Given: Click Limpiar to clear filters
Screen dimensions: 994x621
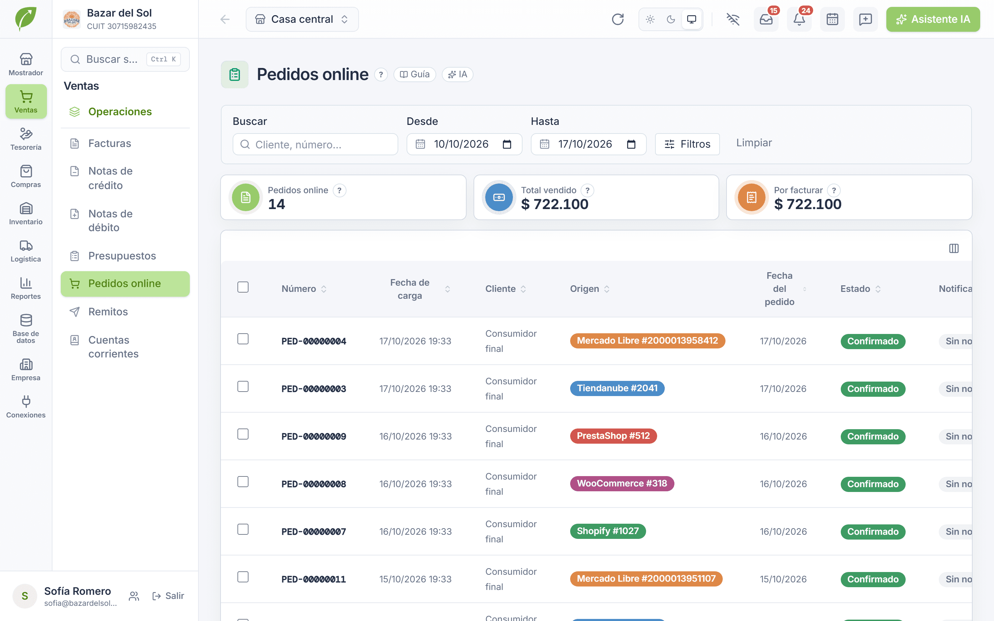Looking at the screenshot, I should point(754,143).
